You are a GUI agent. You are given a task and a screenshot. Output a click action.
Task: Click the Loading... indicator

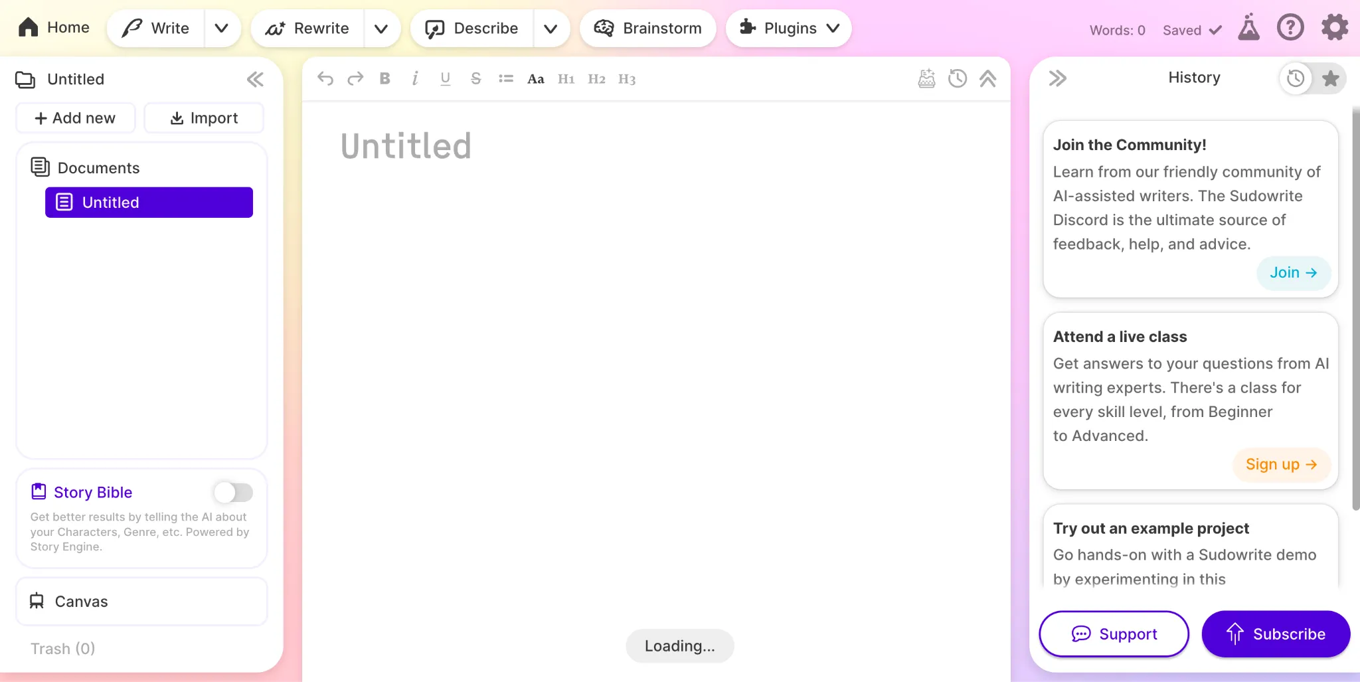pyautogui.click(x=679, y=645)
